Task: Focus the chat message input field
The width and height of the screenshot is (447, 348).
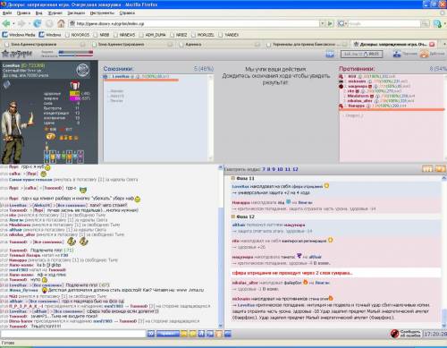Action: (73, 334)
